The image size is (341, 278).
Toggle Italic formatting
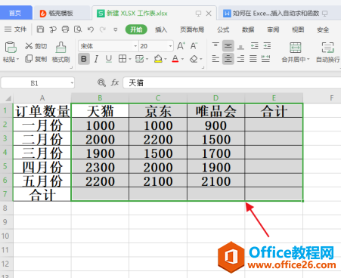coord(96,59)
